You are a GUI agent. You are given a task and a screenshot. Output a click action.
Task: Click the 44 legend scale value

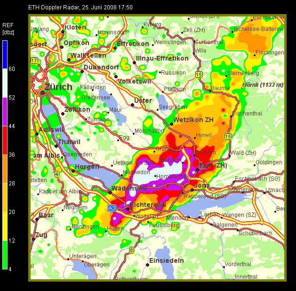(x=12, y=126)
